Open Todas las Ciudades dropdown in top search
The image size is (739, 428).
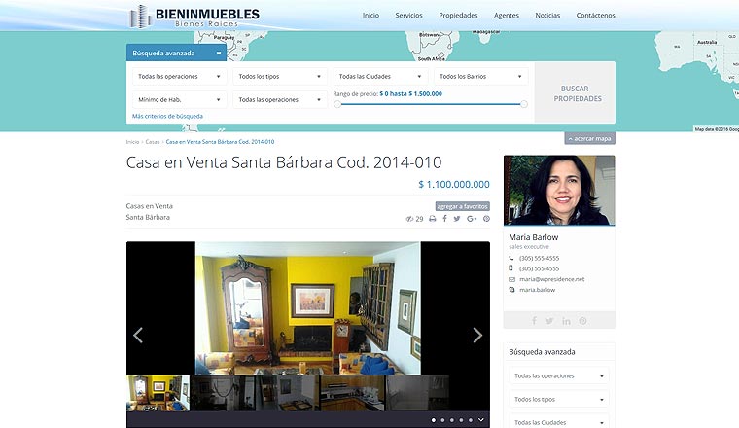380,77
